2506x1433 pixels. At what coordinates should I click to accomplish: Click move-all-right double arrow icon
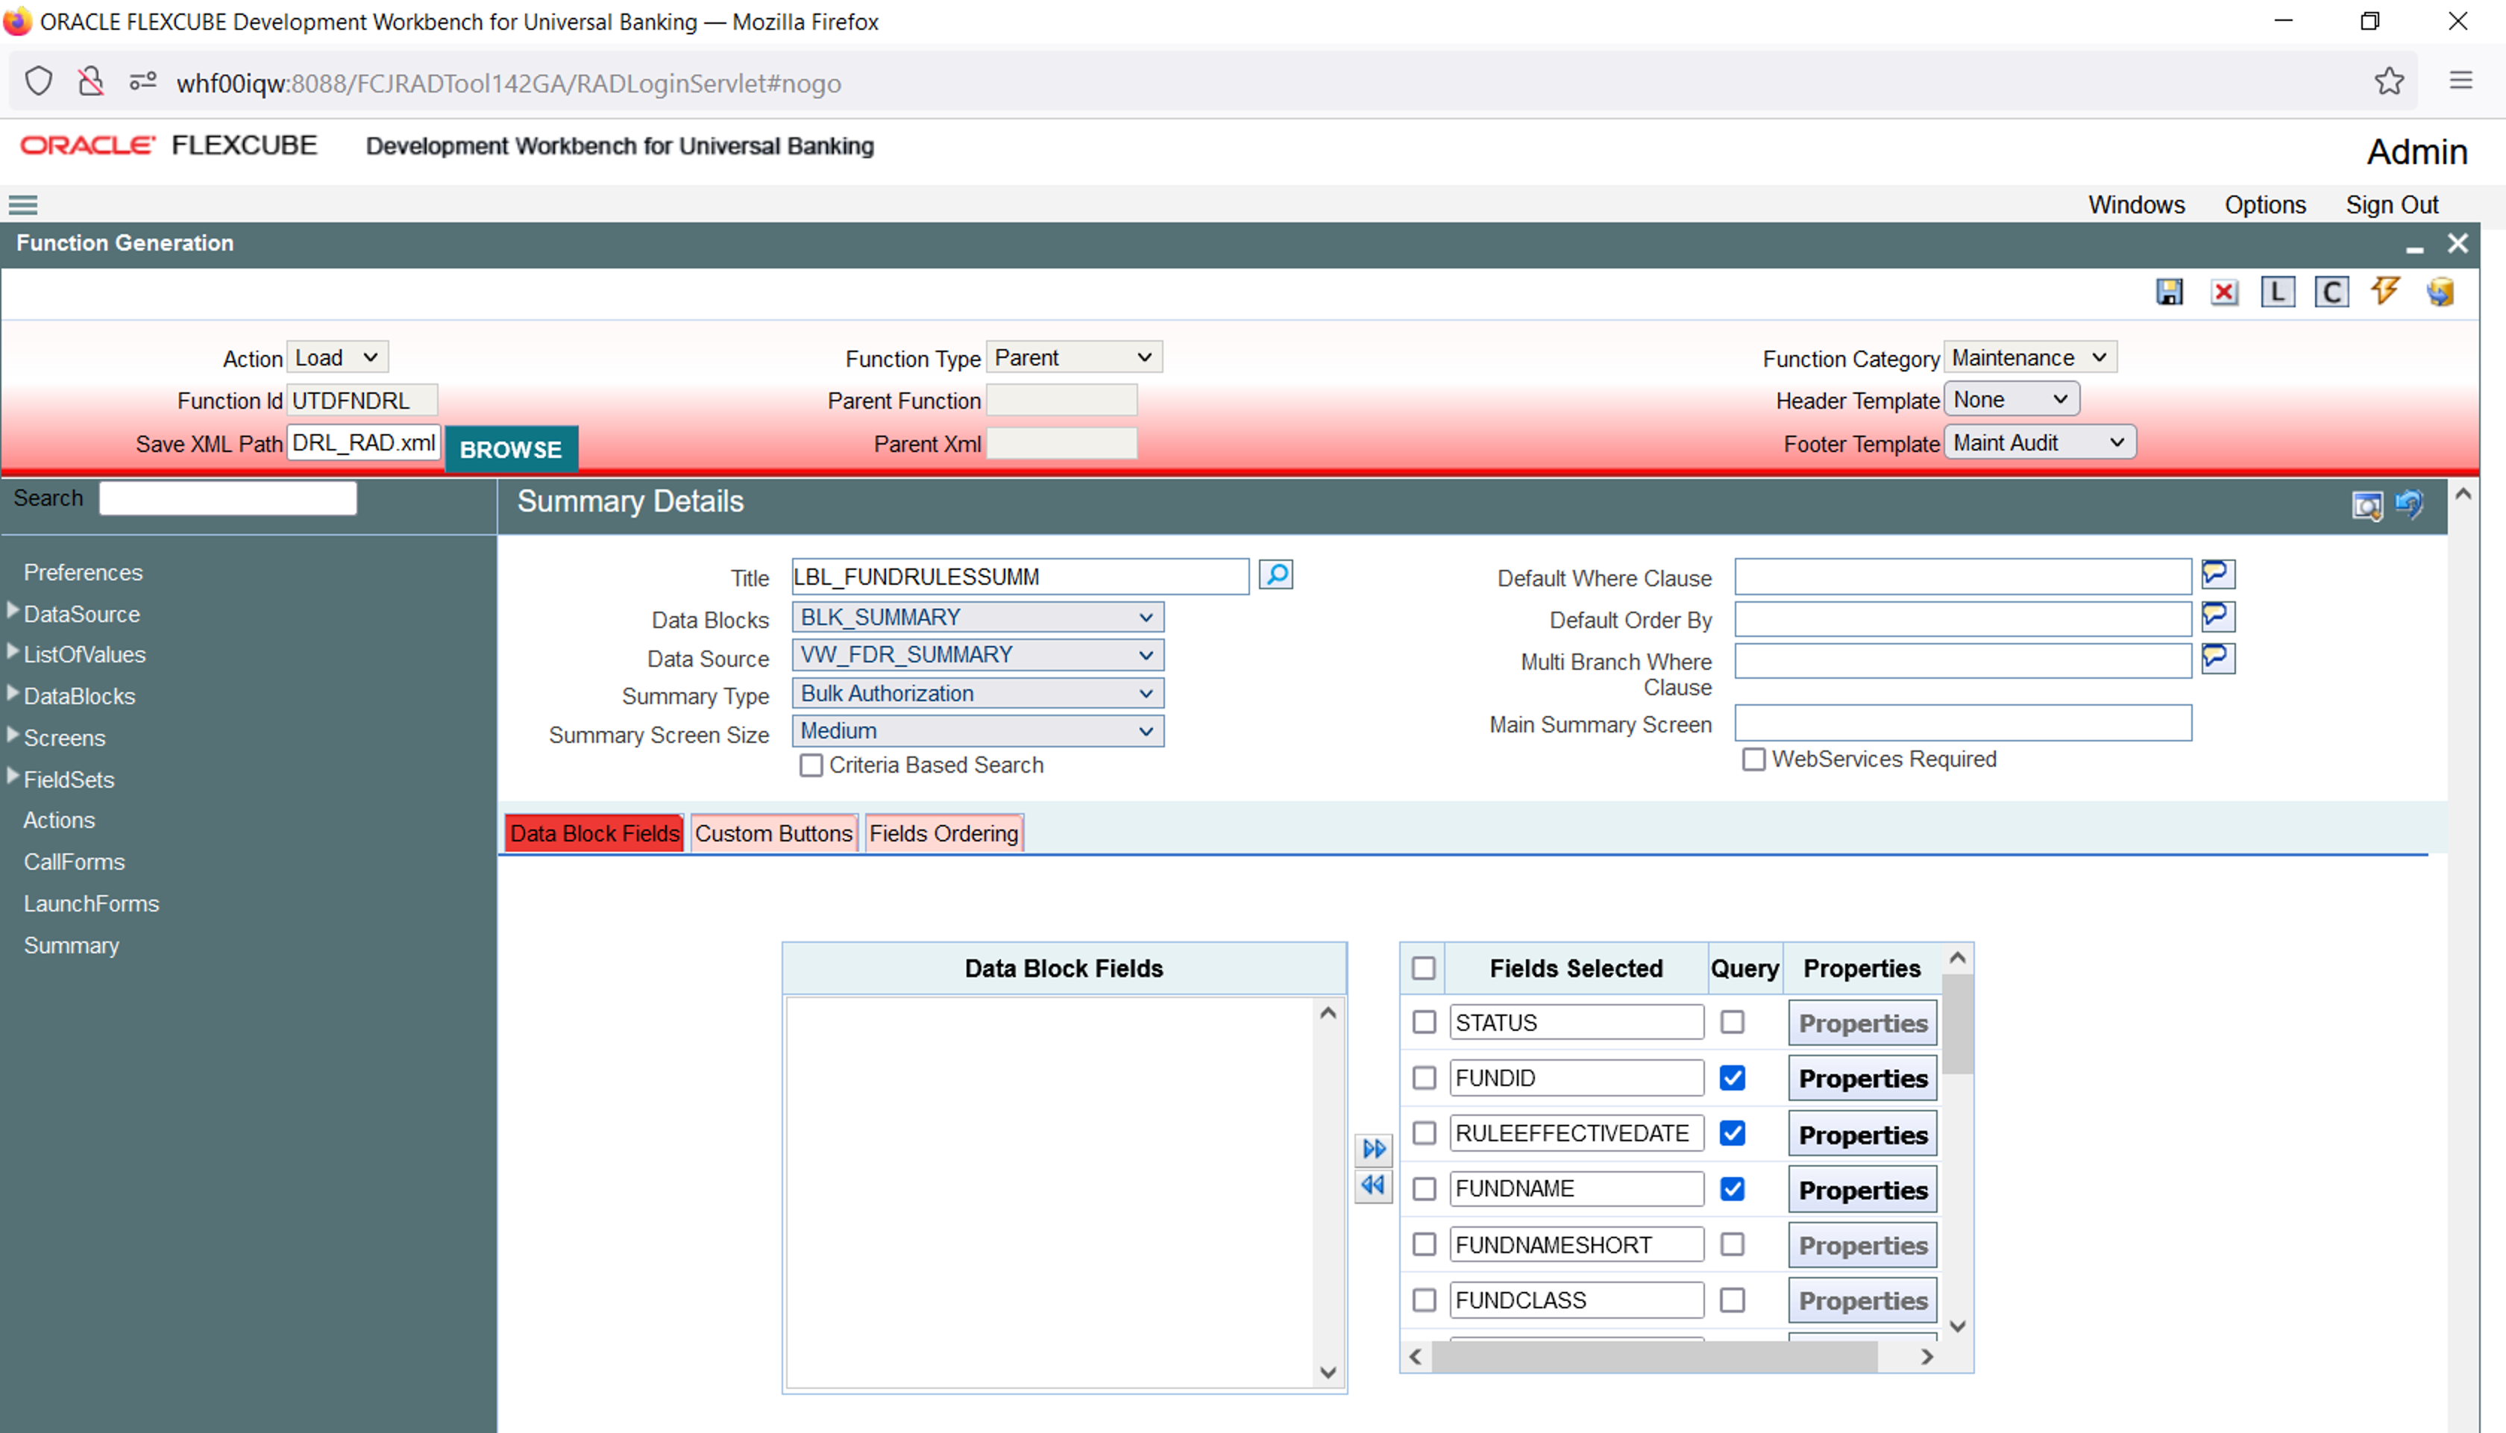click(1374, 1149)
